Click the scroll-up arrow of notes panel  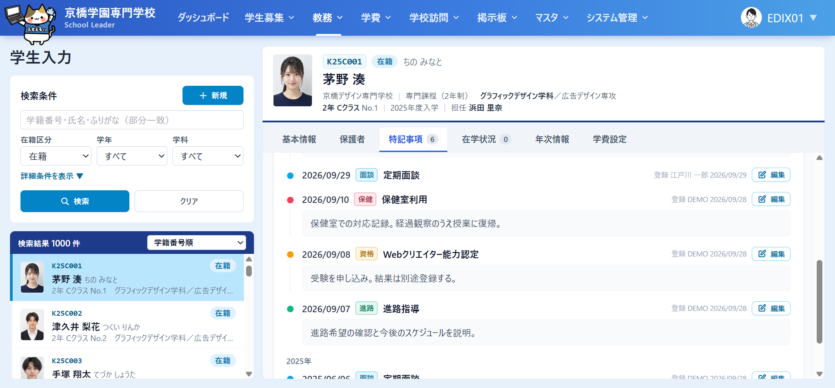click(x=819, y=158)
